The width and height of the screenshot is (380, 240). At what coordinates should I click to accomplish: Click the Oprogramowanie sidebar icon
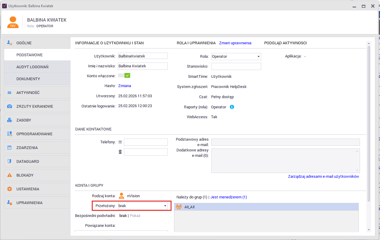(10, 134)
